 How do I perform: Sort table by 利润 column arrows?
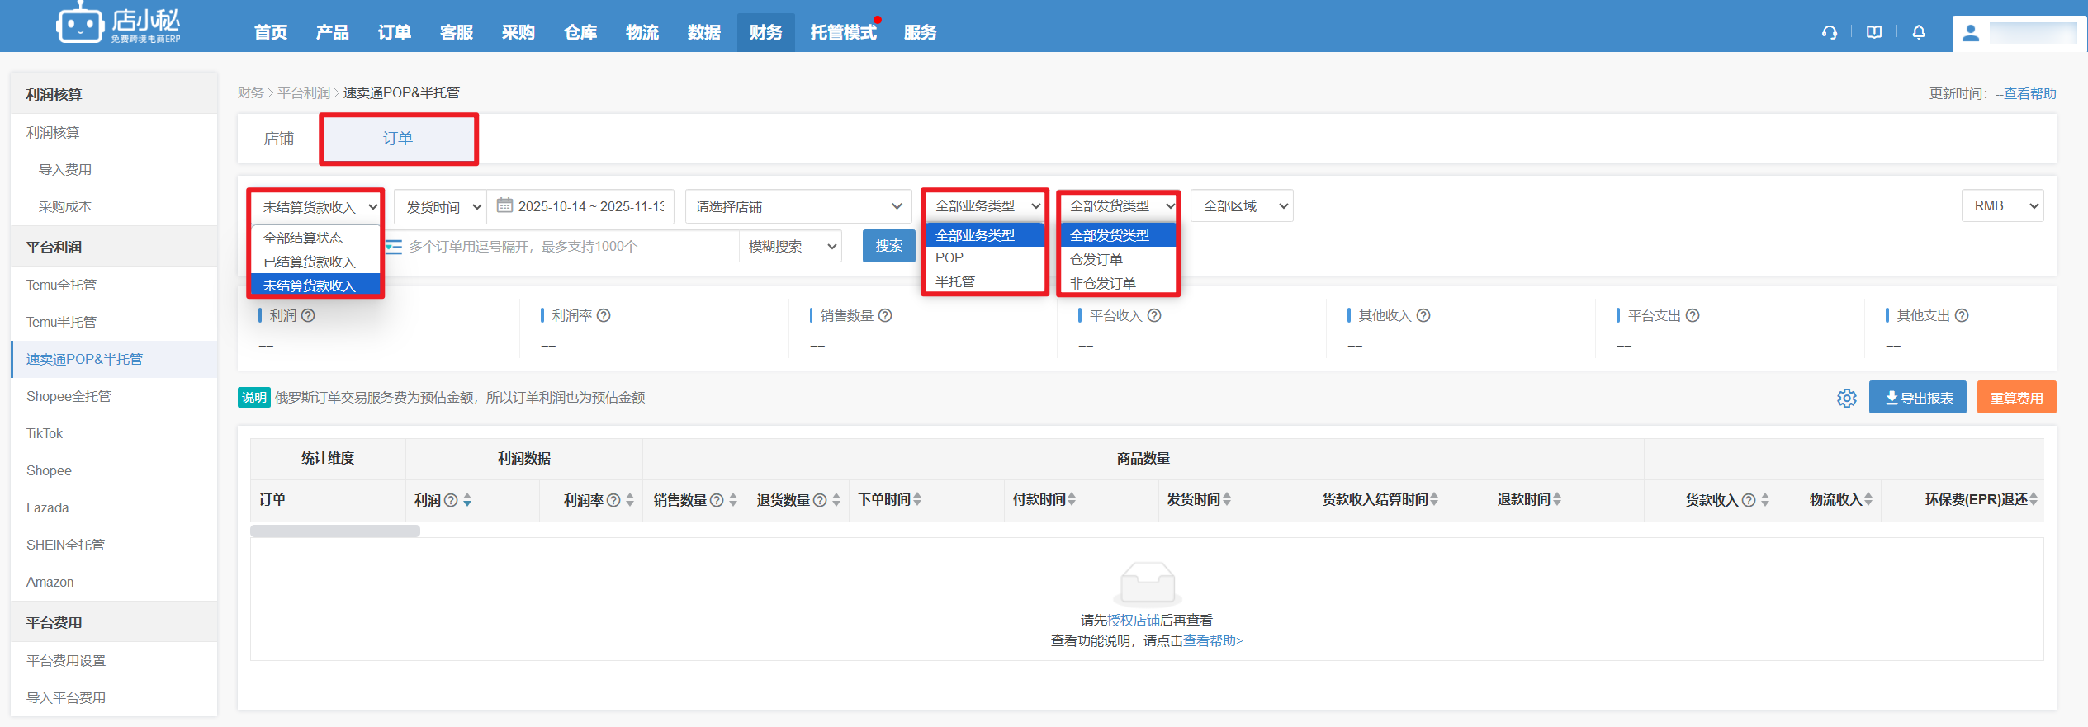click(x=467, y=500)
